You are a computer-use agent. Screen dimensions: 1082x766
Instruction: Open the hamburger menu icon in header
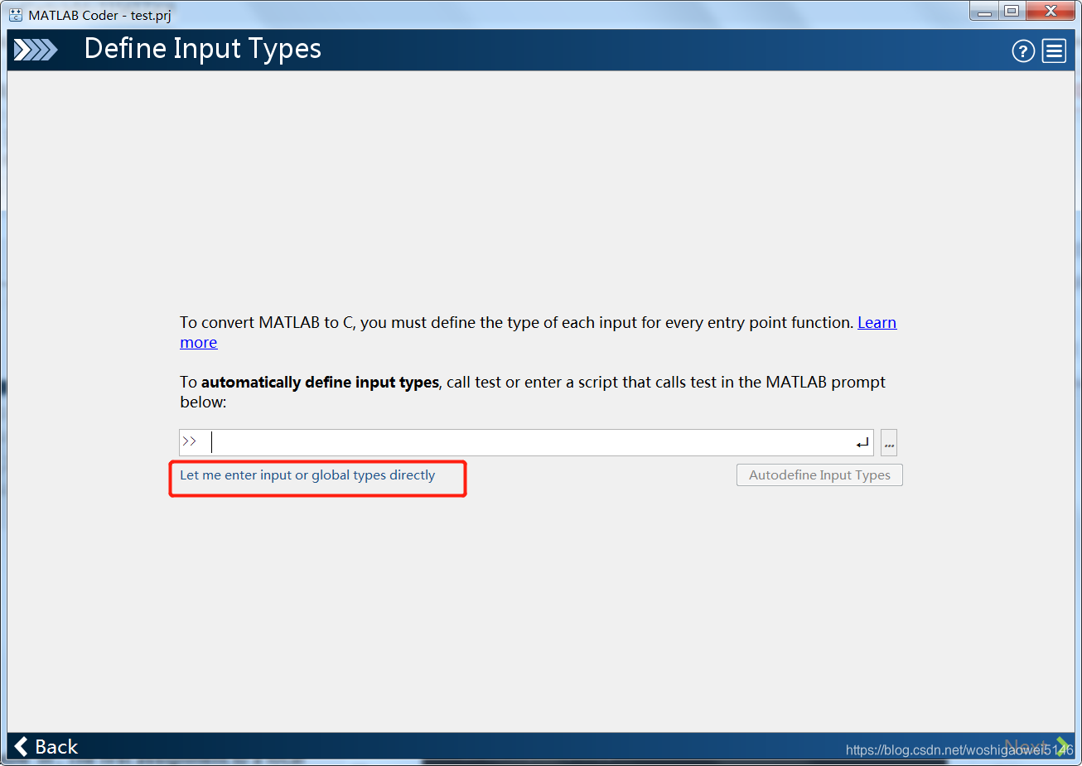coord(1054,51)
